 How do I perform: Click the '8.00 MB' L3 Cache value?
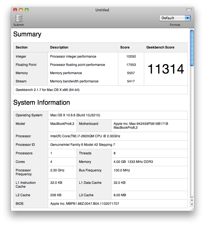tap(120, 195)
